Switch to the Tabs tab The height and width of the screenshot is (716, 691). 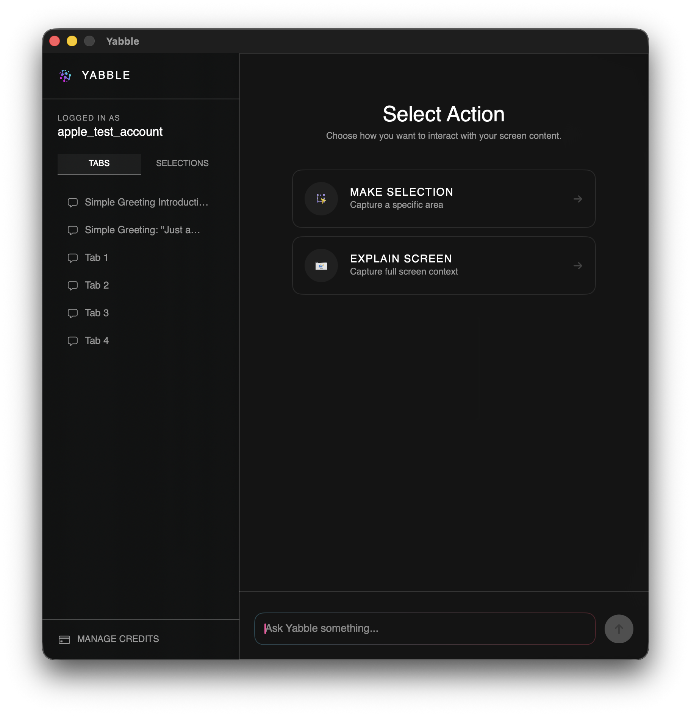99,163
